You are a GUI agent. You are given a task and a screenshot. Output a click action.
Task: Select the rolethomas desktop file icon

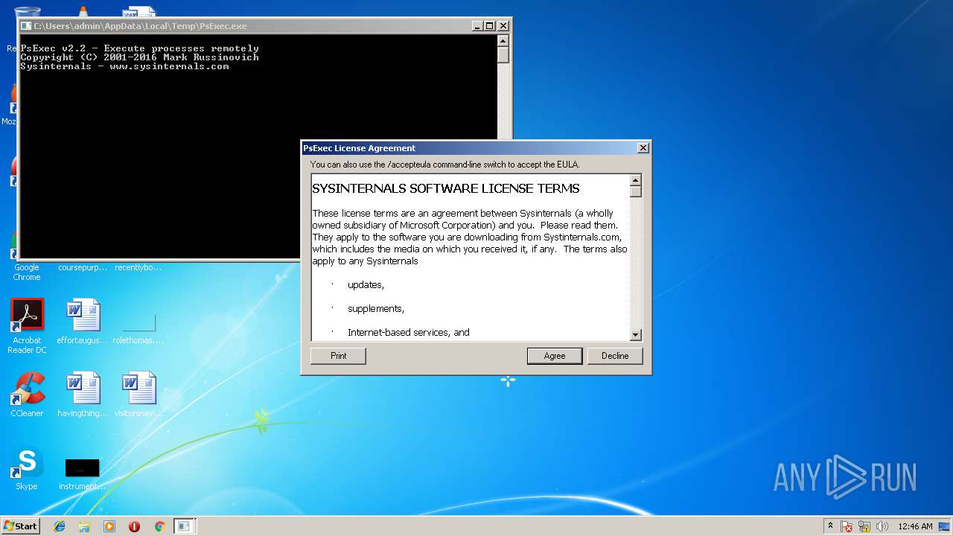[139, 326]
